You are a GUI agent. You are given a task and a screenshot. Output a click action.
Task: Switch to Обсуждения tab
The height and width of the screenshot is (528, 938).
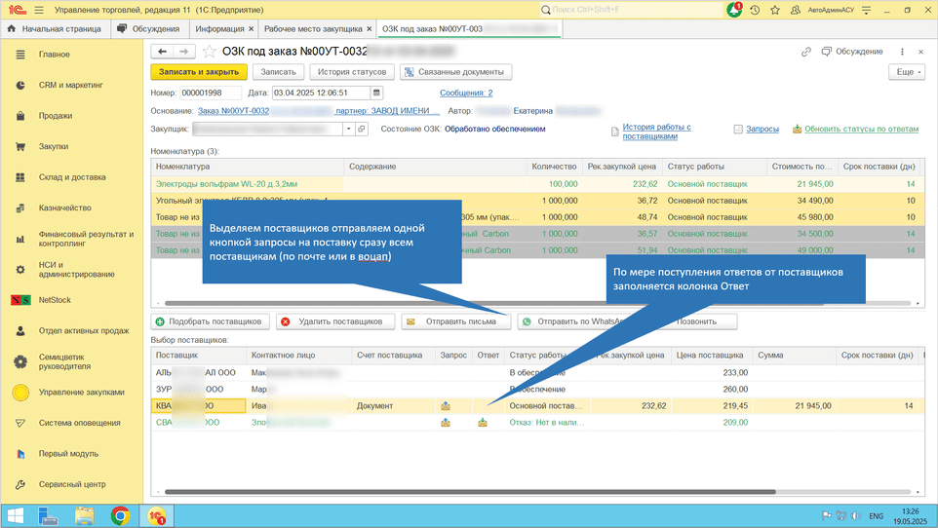coord(149,28)
